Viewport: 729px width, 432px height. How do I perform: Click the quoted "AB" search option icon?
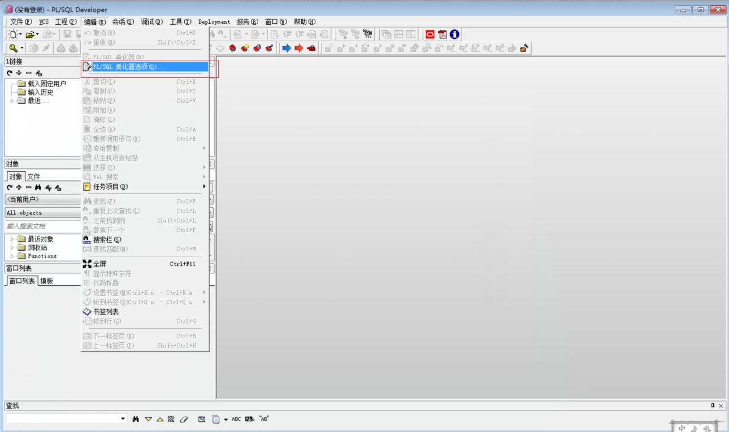coord(264,419)
